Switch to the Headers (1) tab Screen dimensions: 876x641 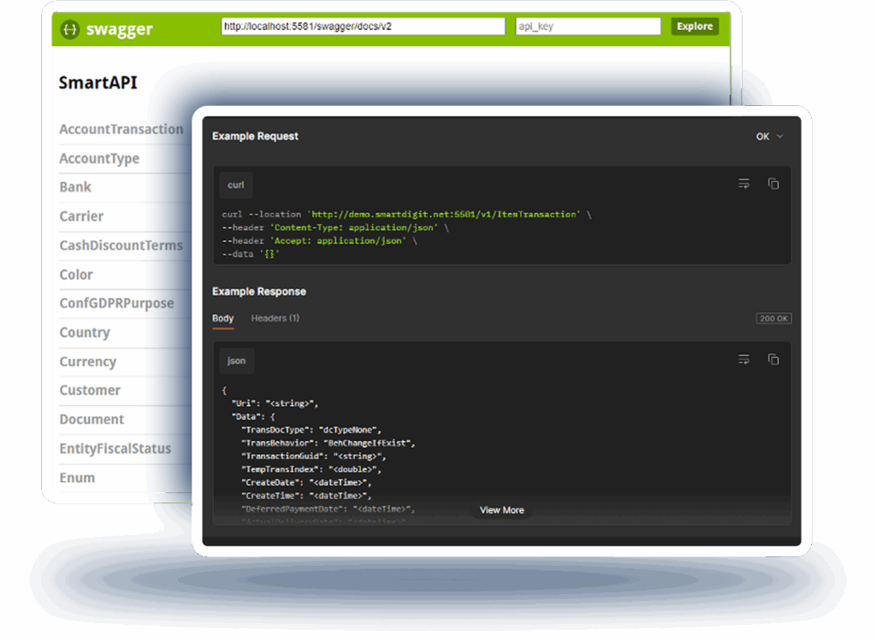coord(275,318)
